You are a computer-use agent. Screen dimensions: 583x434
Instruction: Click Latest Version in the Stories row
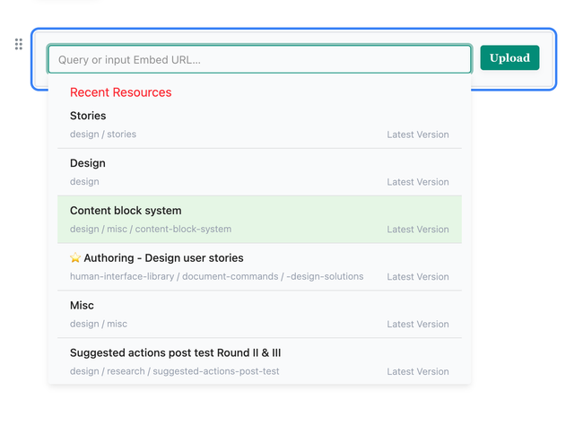click(x=418, y=135)
